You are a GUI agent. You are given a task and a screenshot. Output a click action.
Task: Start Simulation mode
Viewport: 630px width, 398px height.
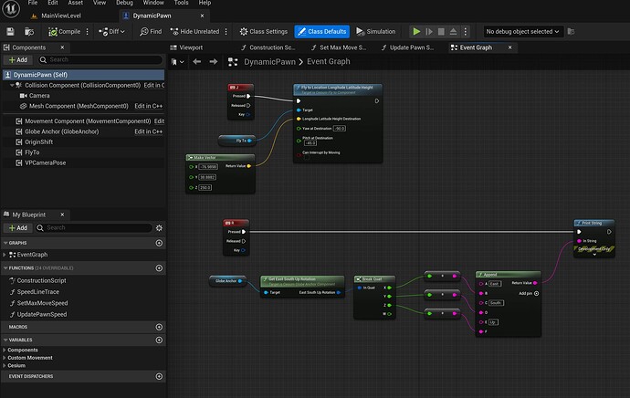click(374, 31)
